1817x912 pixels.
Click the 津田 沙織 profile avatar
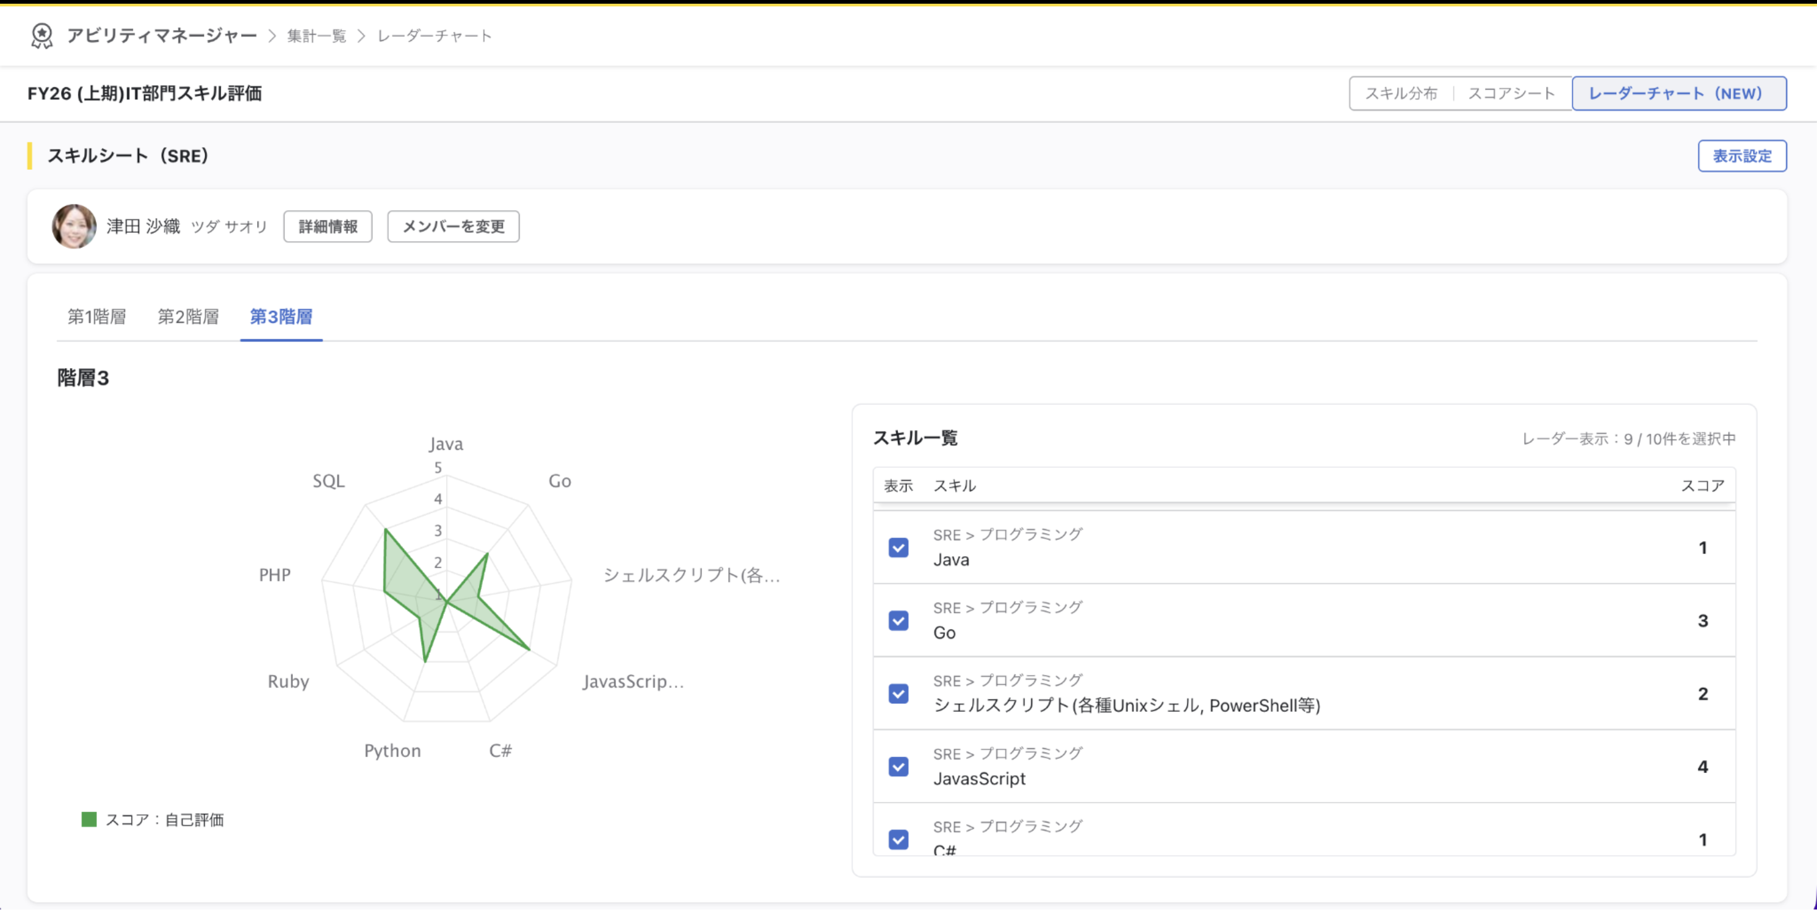point(74,226)
